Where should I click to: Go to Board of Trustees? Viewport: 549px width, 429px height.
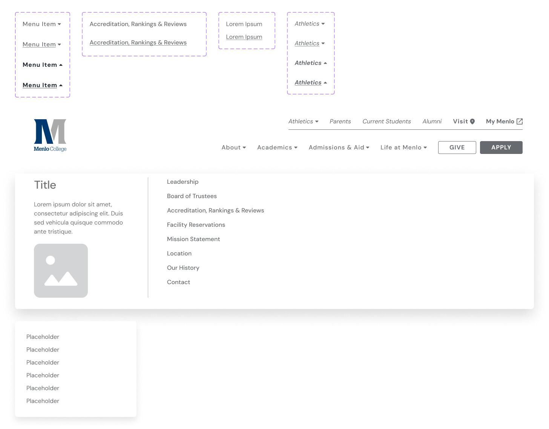click(x=192, y=196)
